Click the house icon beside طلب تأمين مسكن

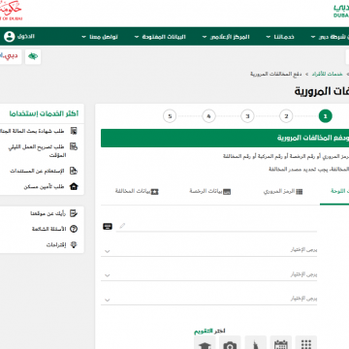(74, 186)
